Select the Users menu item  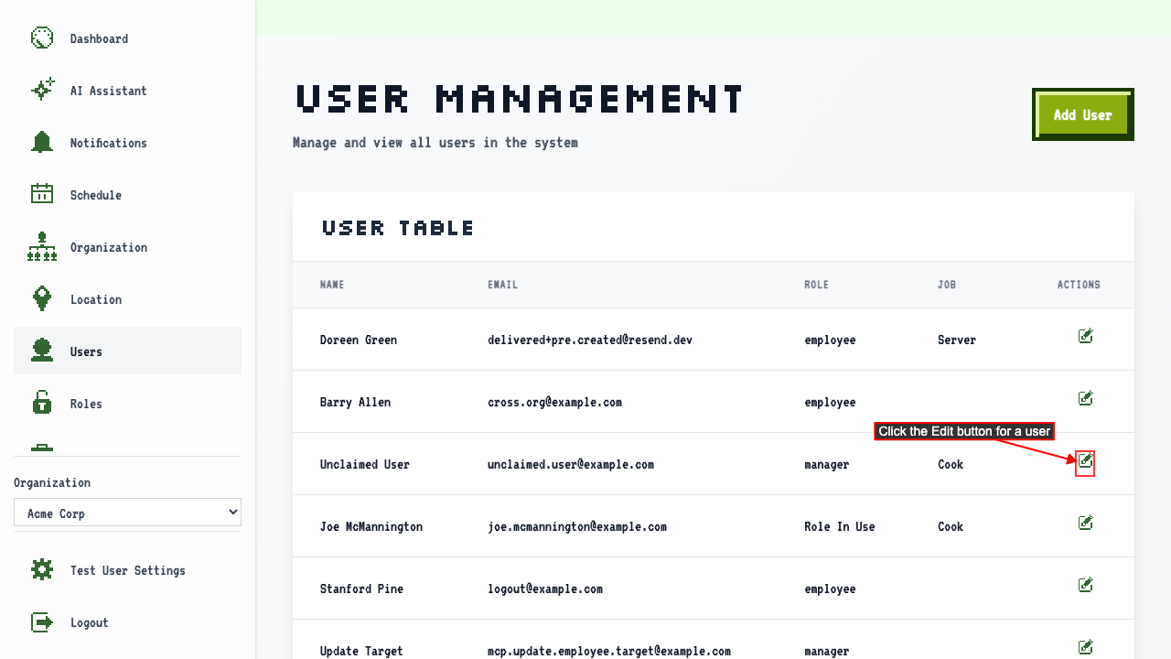(127, 351)
